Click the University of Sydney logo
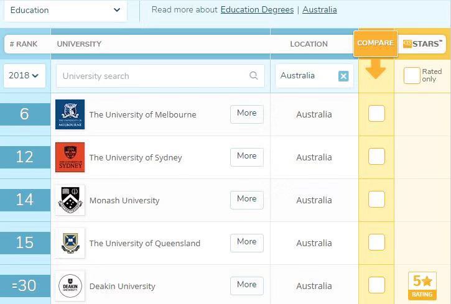This screenshot has width=451, height=304. click(70, 157)
